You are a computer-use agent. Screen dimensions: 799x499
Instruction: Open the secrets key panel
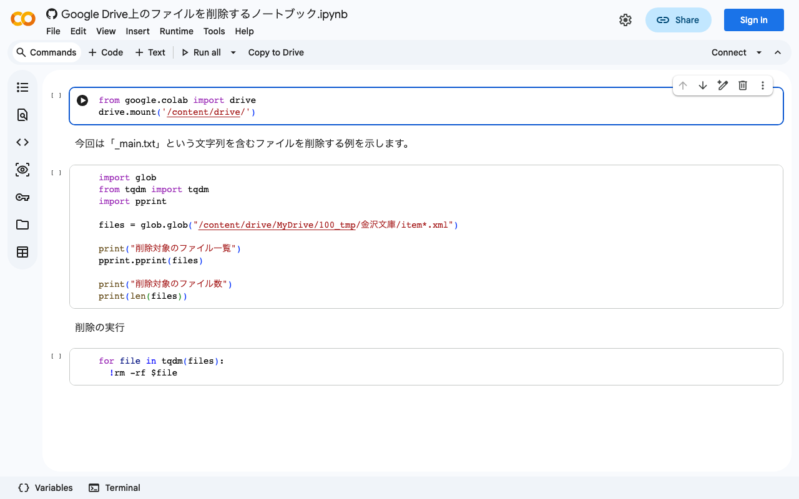tap(22, 197)
